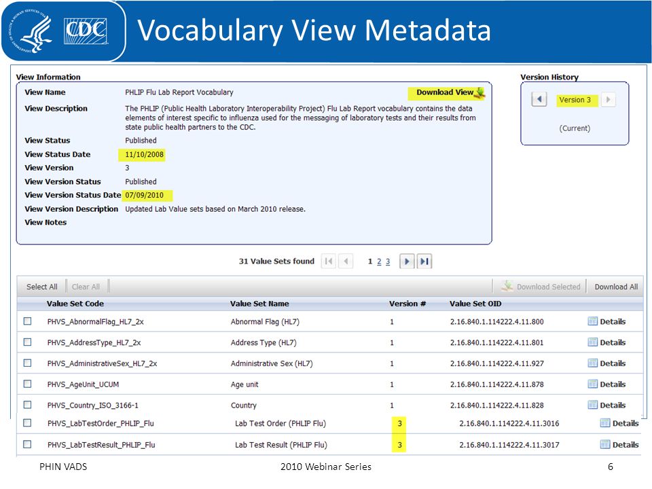
Task: Select the View Status Date 11/10/2008
Action: coord(144,155)
